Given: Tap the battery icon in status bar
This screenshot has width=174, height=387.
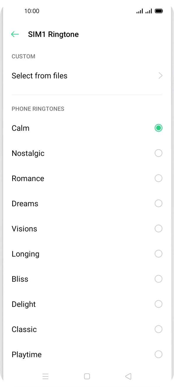Looking at the screenshot, I should pyautogui.click(x=159, y=11).
